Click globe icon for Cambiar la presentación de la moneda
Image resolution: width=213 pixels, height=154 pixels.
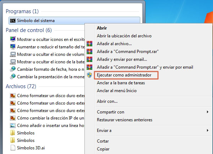[13, 76]
